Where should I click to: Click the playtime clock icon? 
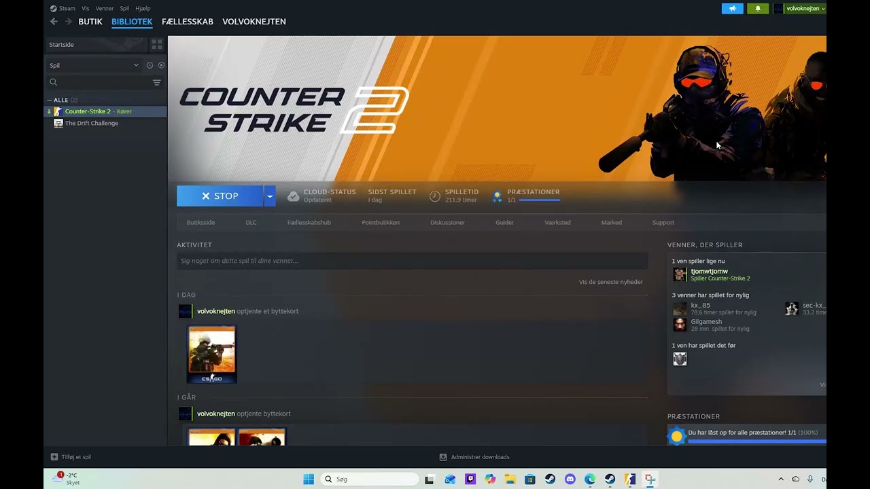435,196
